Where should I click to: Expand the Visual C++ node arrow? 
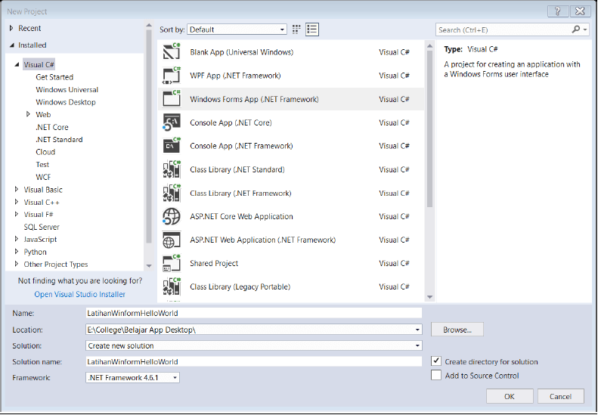[x=17, y=202]
